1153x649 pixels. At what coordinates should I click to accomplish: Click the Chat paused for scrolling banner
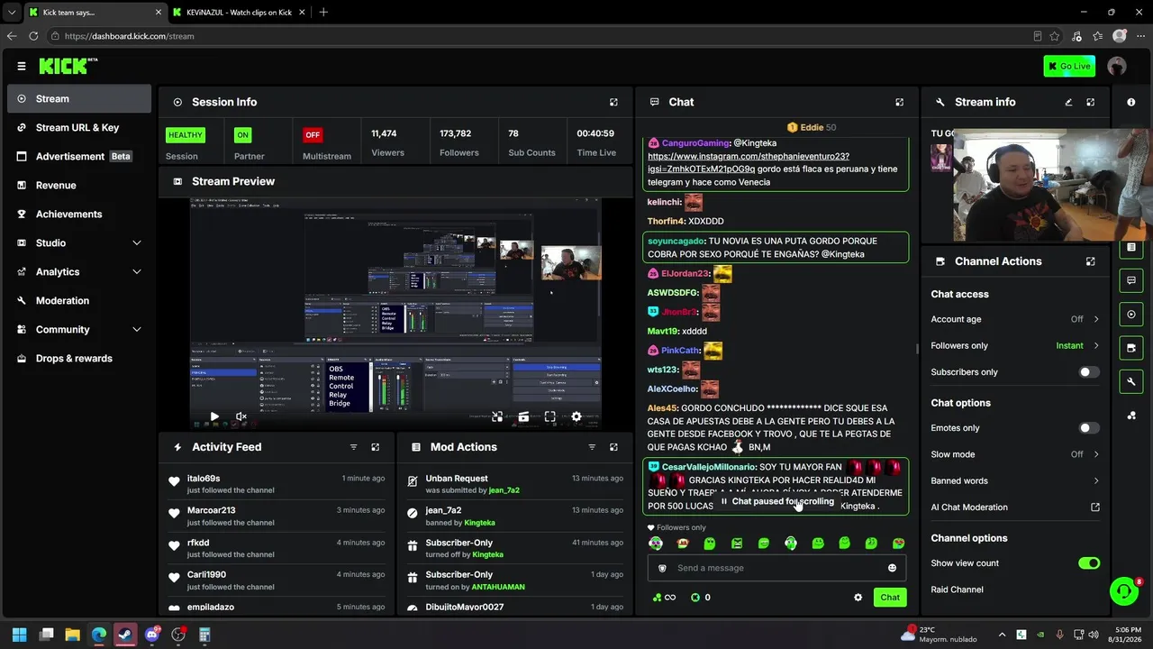click(776, 501)
